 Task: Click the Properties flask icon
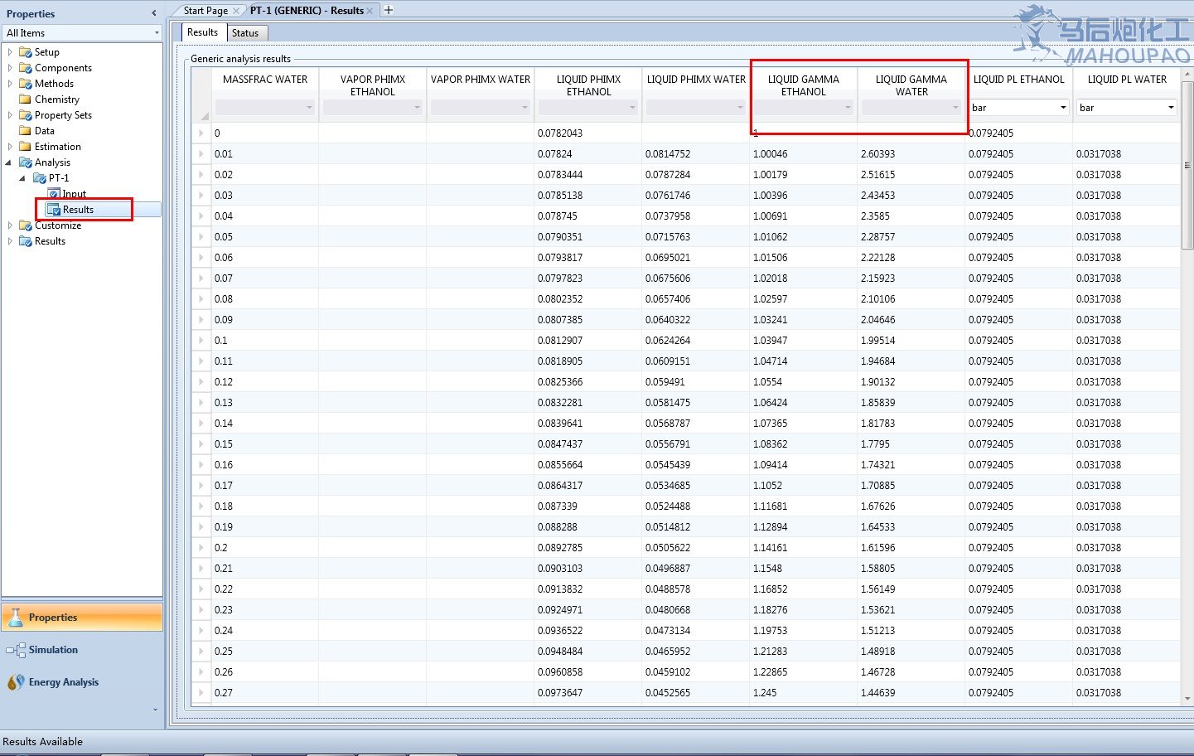tap(16, 617)
